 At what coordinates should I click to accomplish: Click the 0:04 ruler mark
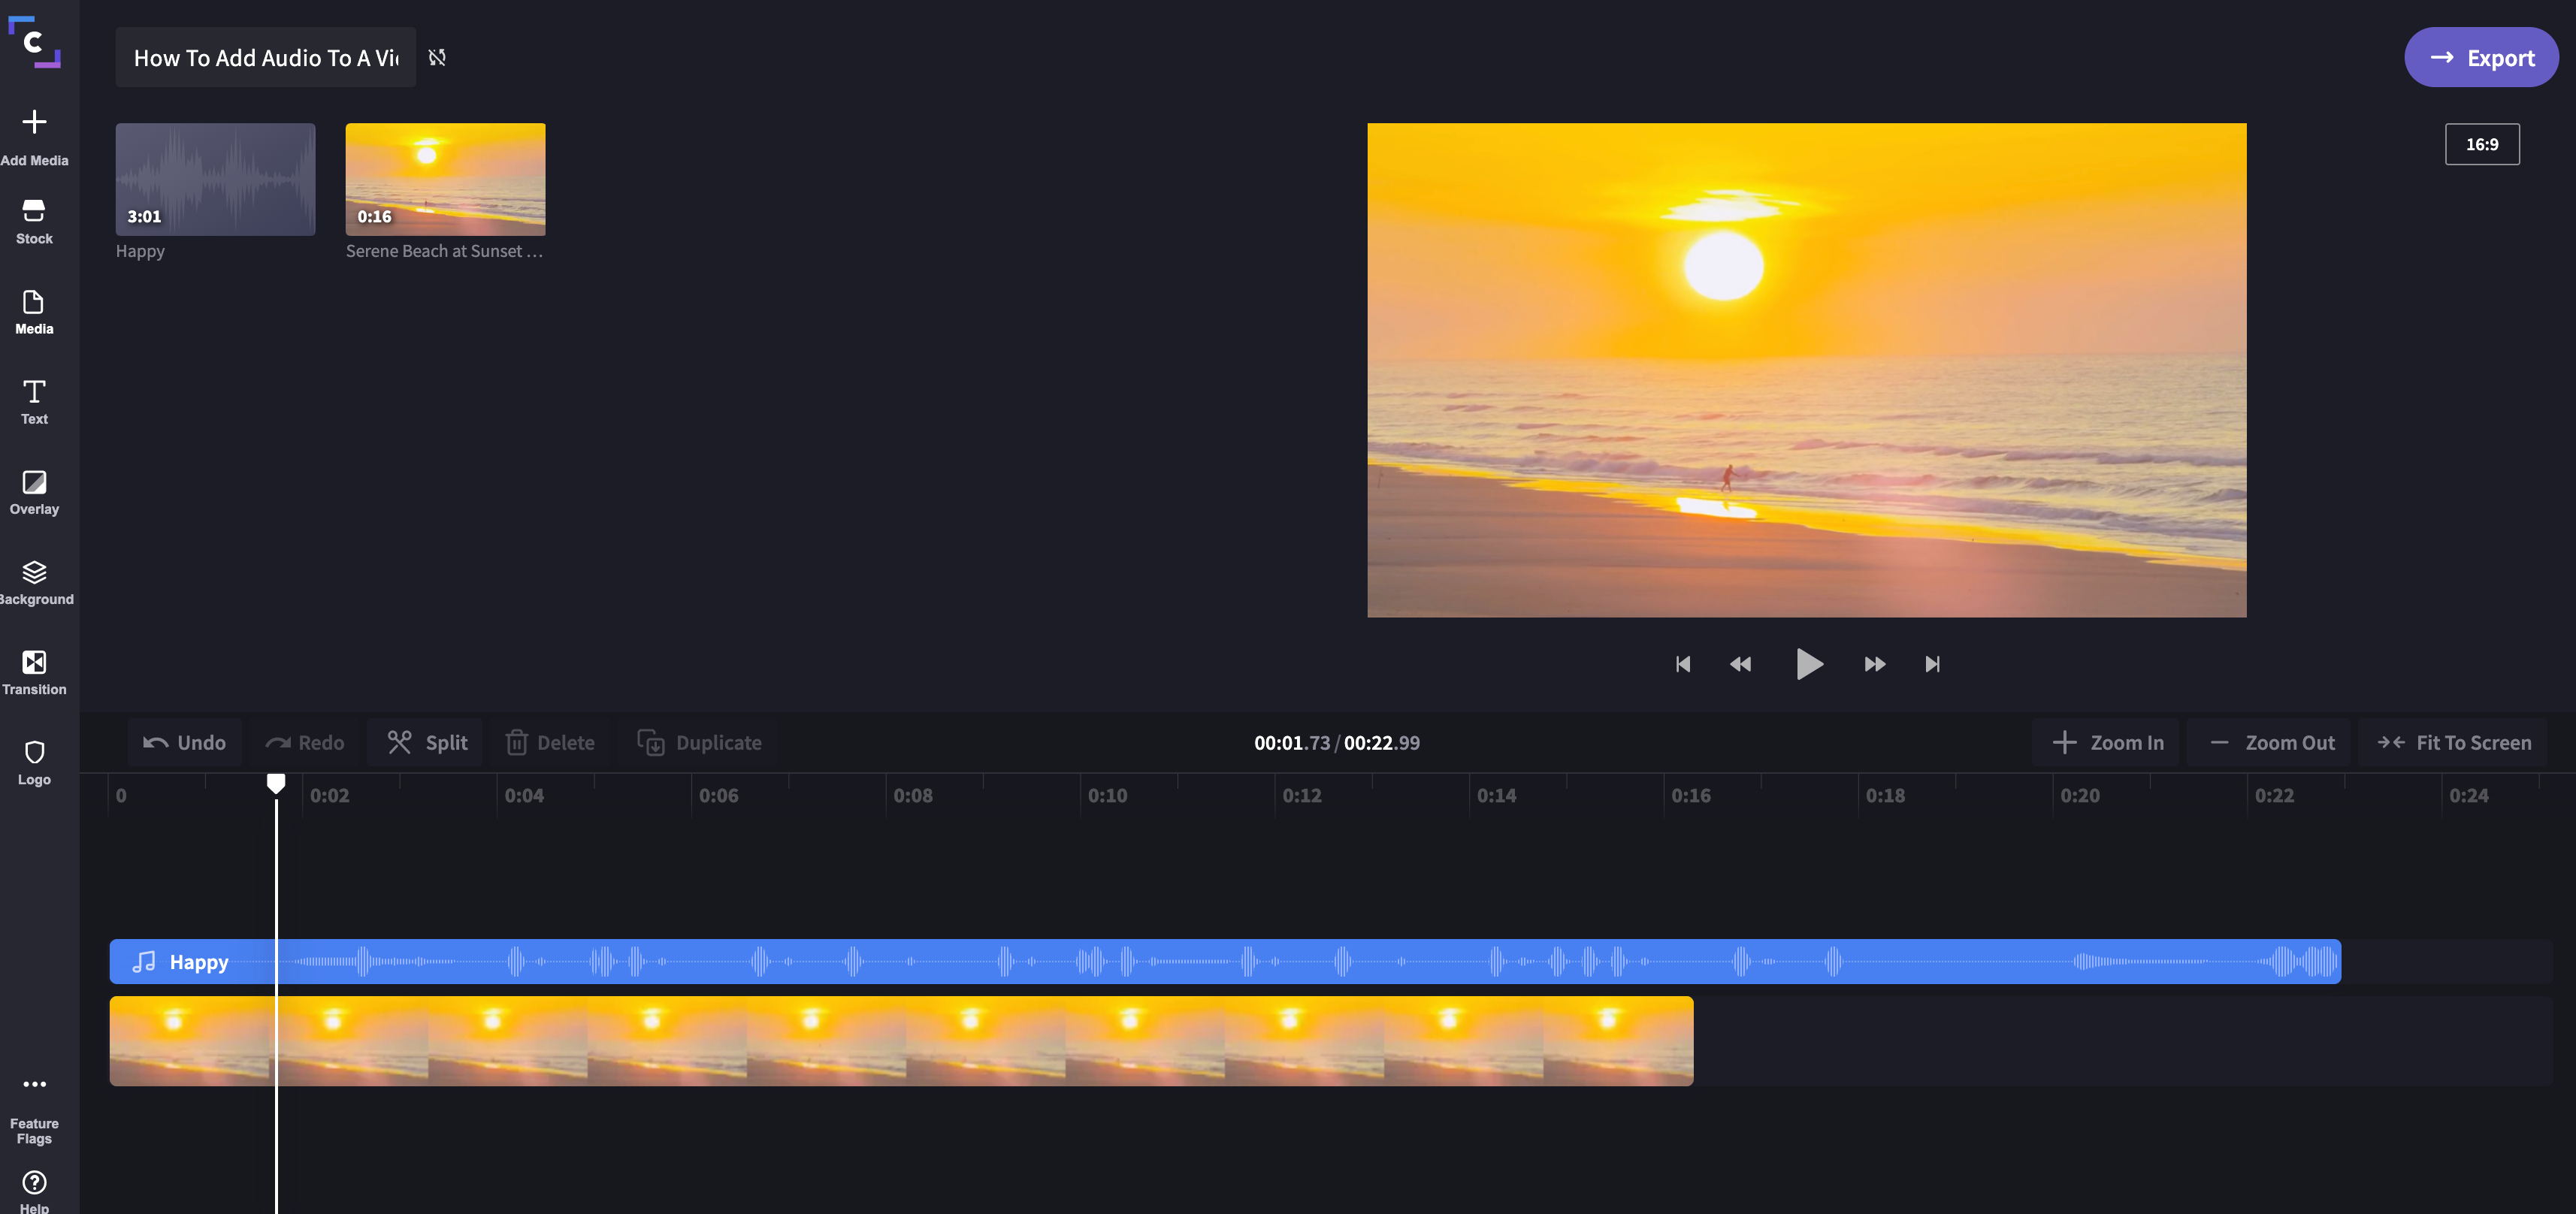coord(524,796)
